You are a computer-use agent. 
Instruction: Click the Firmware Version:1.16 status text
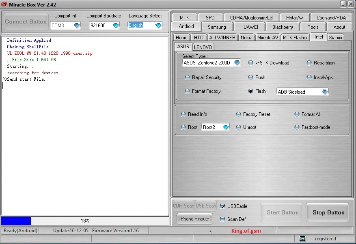coord(115,231)
